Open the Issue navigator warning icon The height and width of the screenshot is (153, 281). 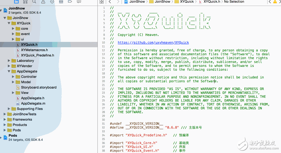43,1
